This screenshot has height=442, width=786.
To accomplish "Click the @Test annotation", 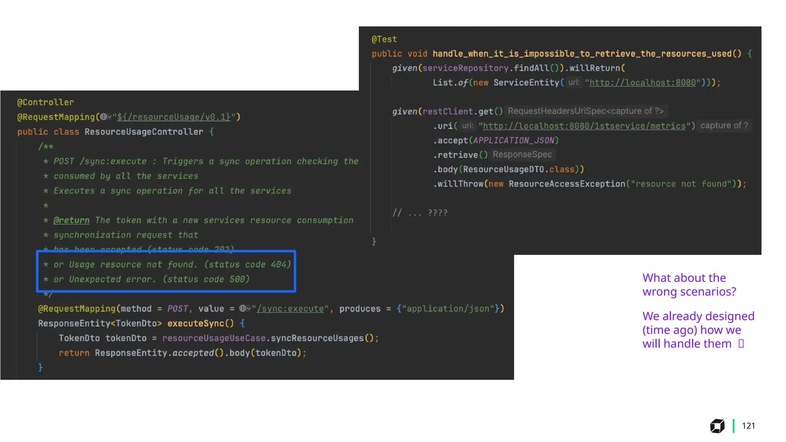I will (384, 39).
